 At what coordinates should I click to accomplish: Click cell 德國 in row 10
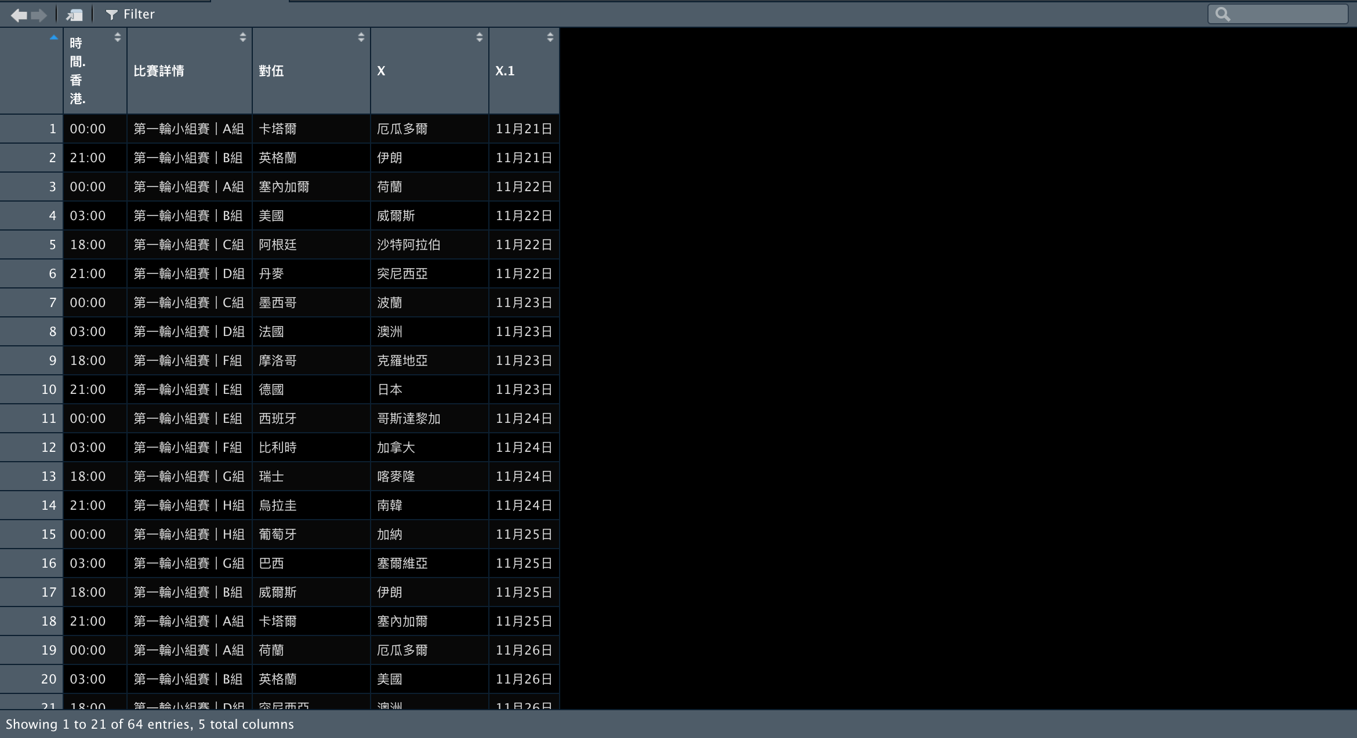[x=311, y=389]
